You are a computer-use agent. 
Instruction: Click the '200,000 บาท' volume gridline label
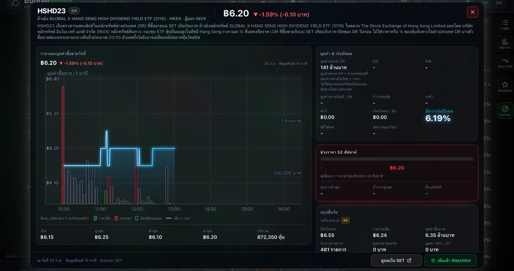(287, 173)
